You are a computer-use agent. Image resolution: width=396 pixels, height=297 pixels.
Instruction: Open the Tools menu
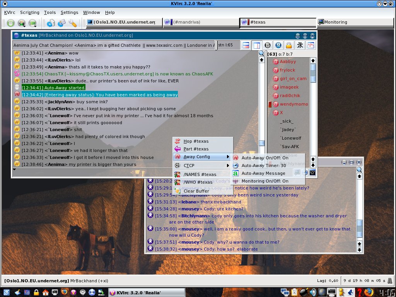pos(50,12)
